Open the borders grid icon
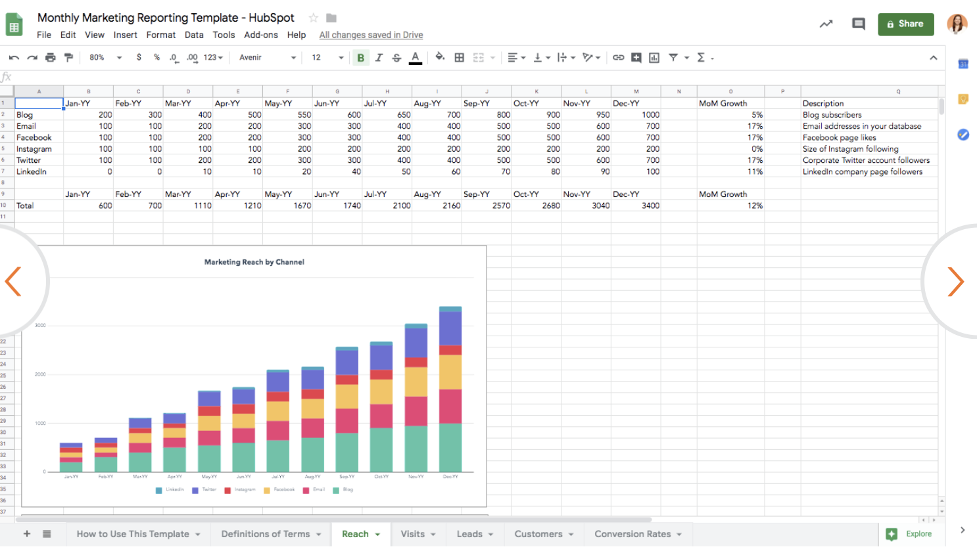The height and width of the screenshot is (549, 977). click(460, 58)
